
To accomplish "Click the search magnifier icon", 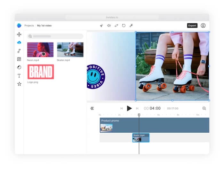I will (x=30, y=36).
